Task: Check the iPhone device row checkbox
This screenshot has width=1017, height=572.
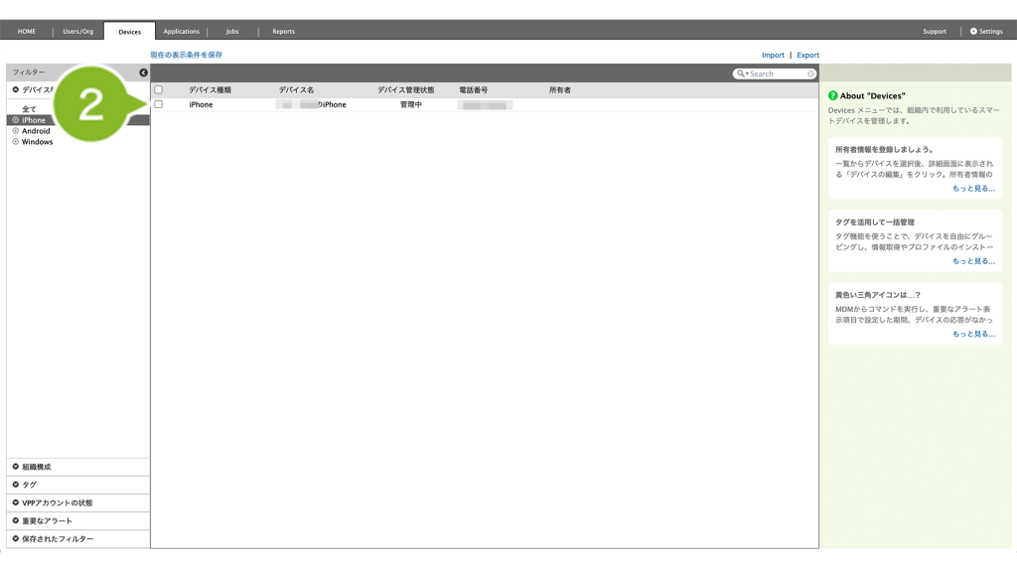Action: click(x=158, y=104)
